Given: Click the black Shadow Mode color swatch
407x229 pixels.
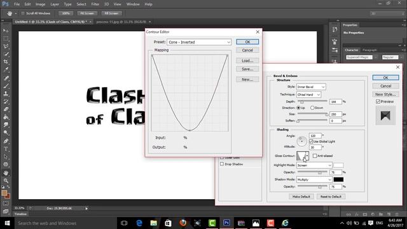Looking at the screenshot, I should (x=338, y=179).
